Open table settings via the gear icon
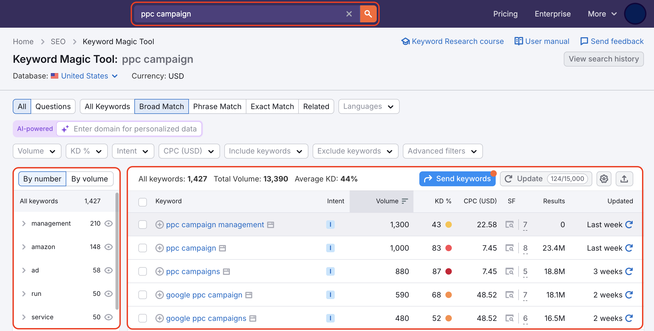 (x=604, y=179)
